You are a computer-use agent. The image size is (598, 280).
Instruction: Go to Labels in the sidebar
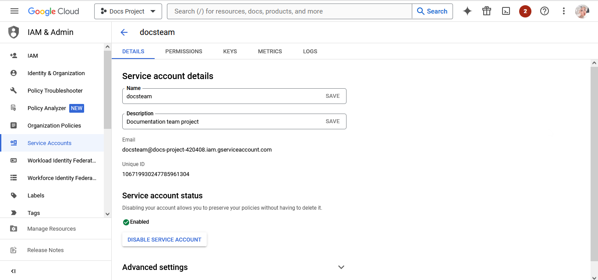52,195
